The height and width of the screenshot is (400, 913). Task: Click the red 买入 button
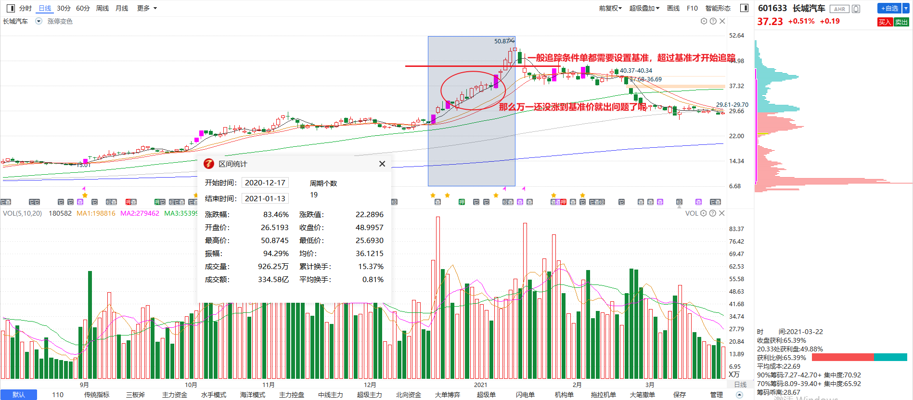[x=885, y=22]
